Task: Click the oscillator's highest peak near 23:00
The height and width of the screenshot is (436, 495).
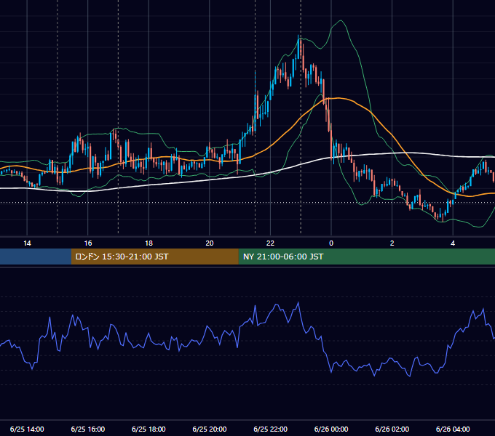Action: tap(298, 303)
